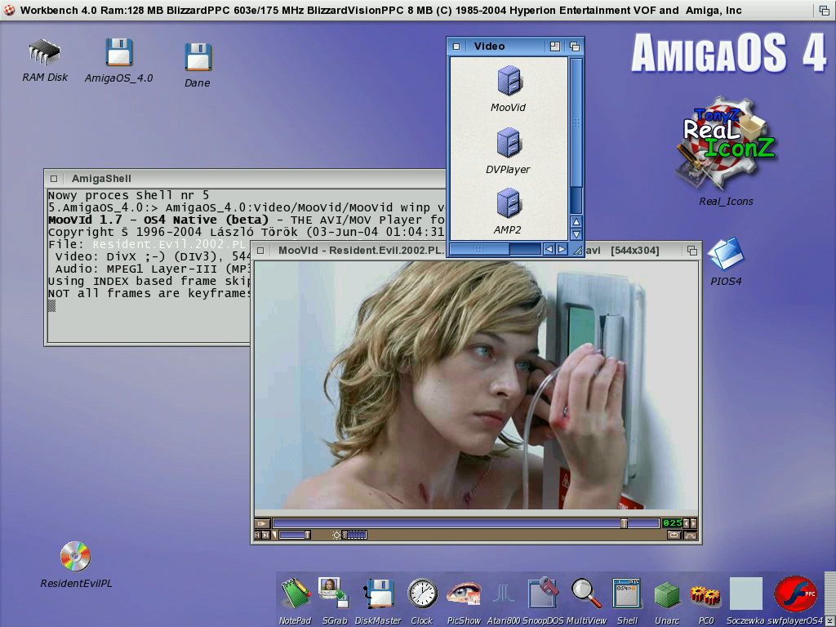Click the Video window resize corner gadget

pyautogui.click(x=577, y=250)
